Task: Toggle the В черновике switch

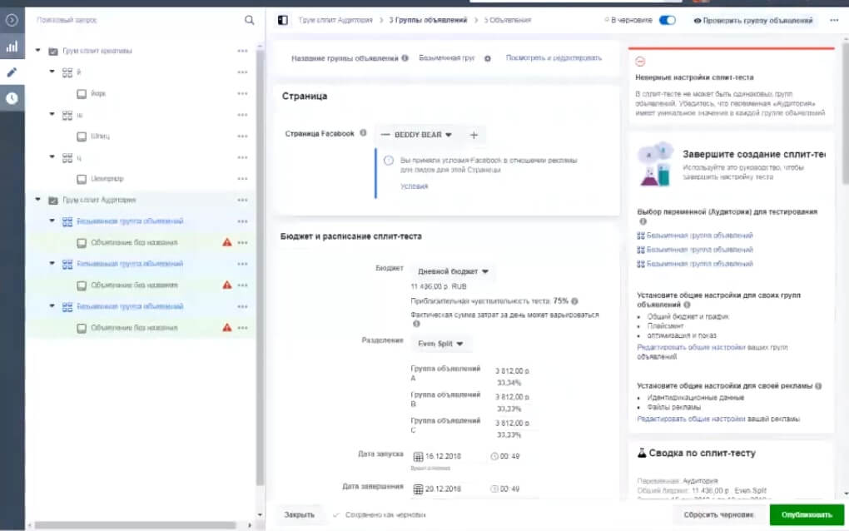Action: (x=667, y=20)
